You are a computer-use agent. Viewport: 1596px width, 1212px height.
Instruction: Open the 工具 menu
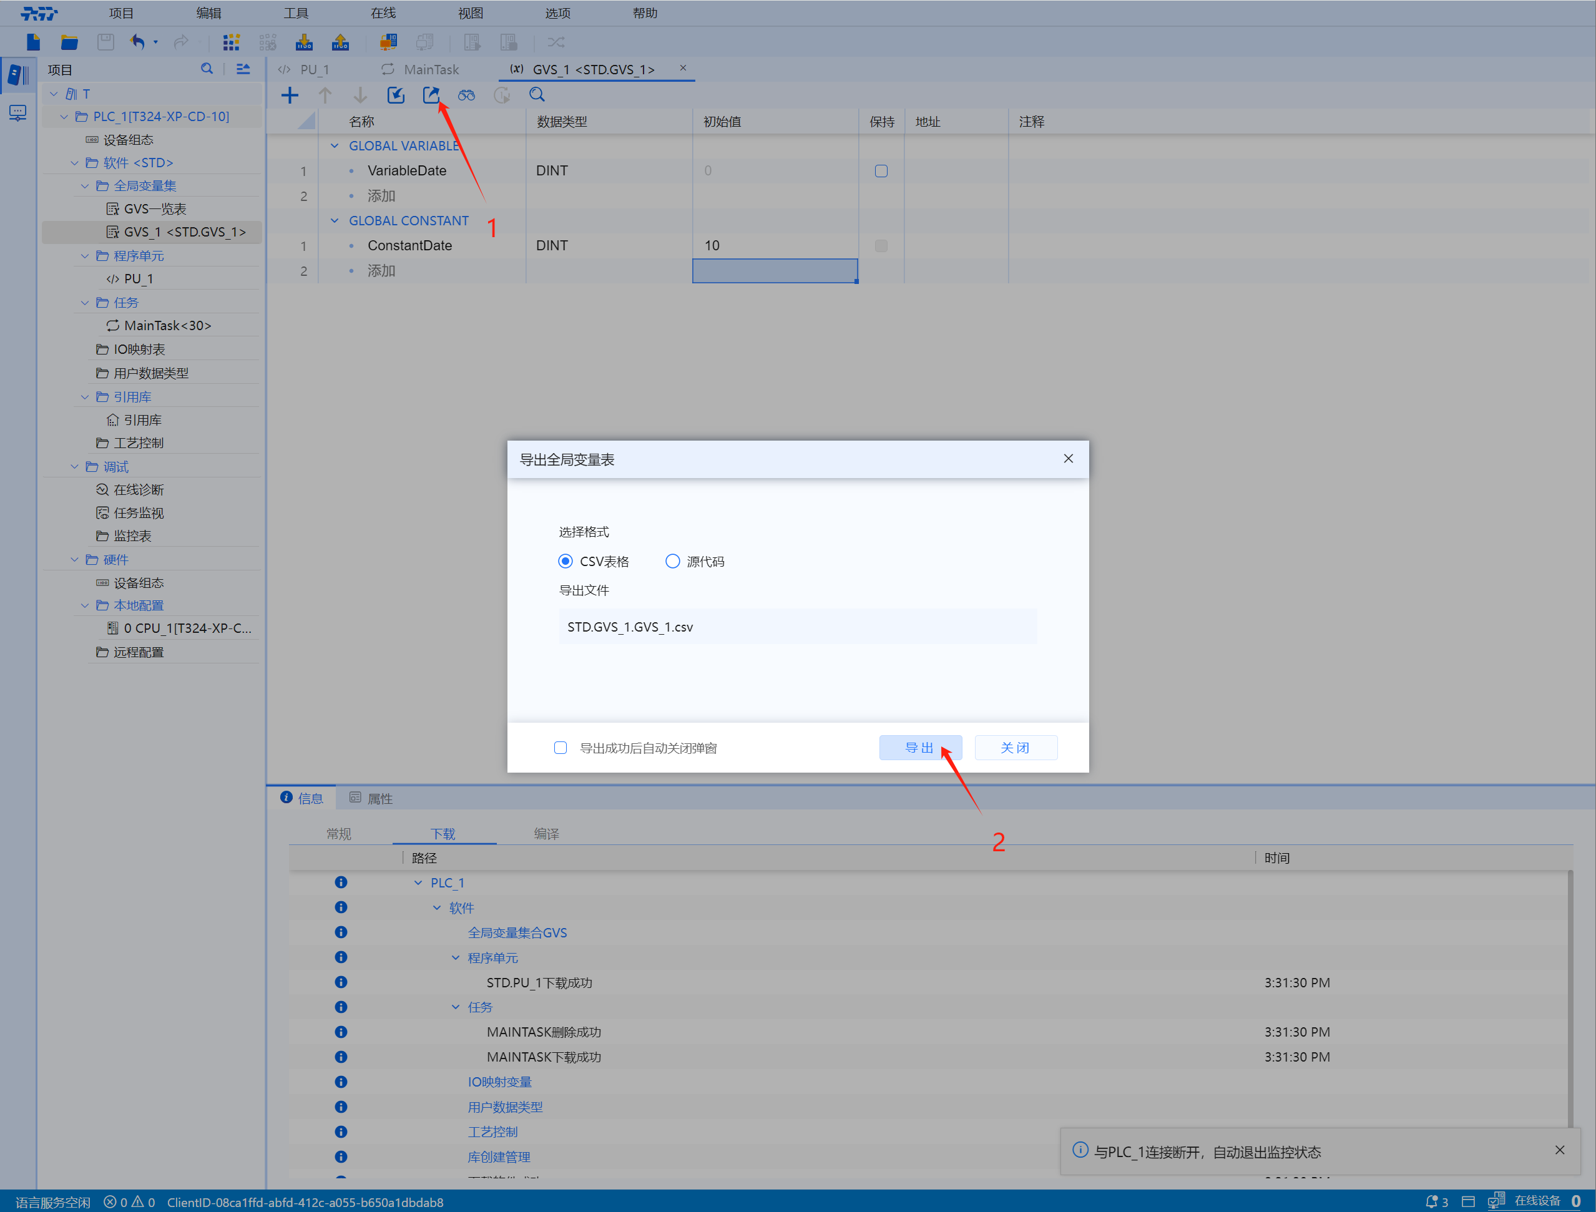click(296, 13)
